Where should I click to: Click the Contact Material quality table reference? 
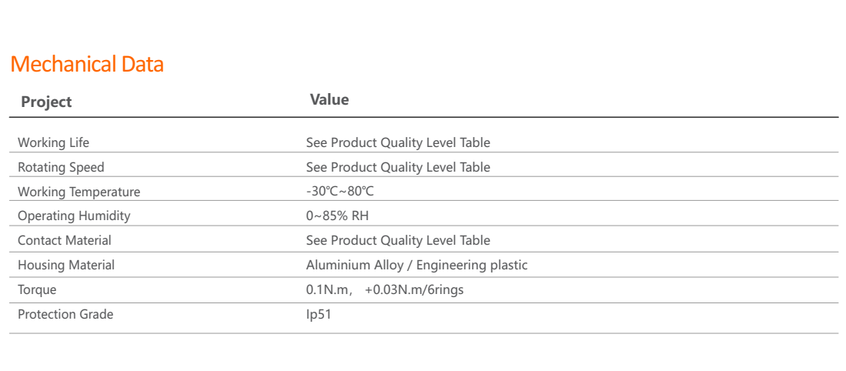click(x=398, y=240)
